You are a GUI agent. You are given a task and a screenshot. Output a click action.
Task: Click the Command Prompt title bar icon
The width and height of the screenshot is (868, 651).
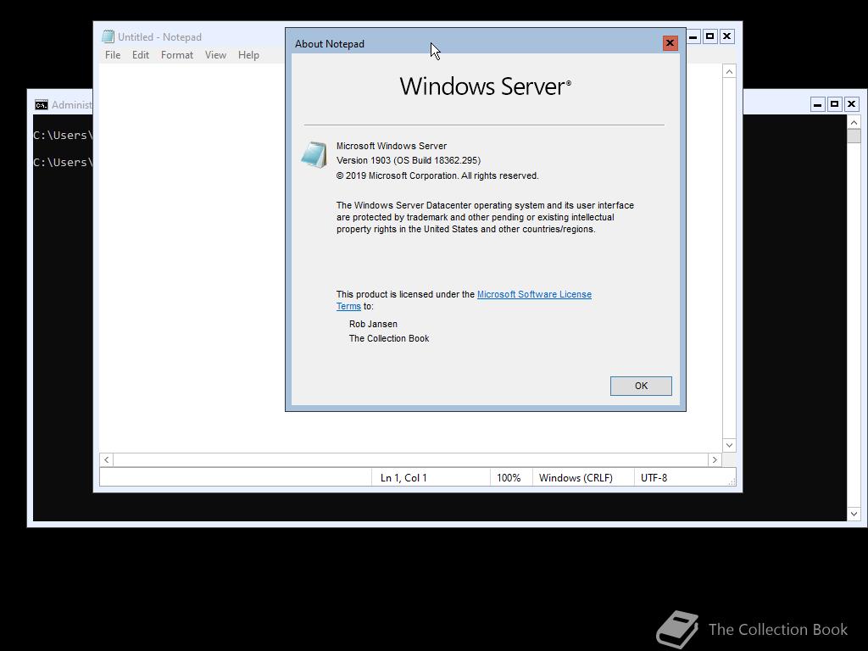coord(41,104)
